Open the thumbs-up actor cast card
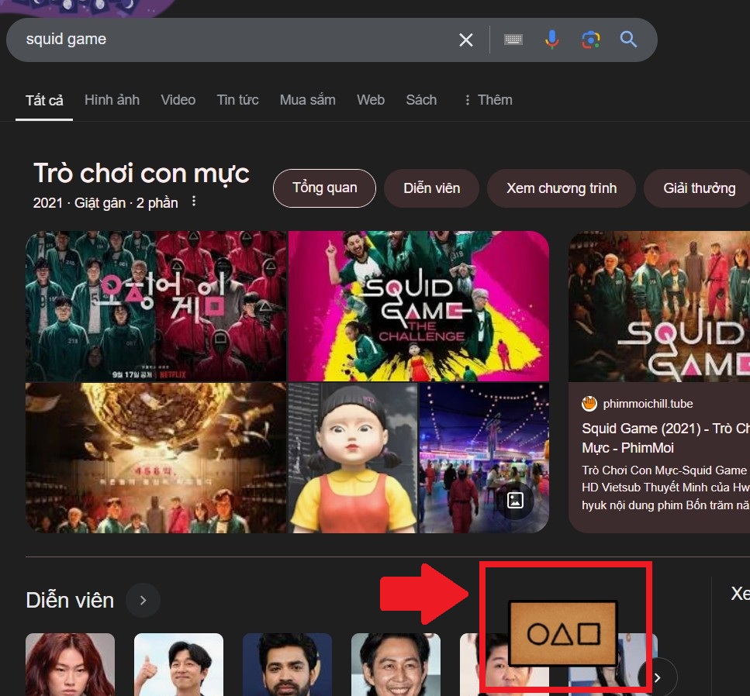The image size is (750, 696). (x=179, y=664)
